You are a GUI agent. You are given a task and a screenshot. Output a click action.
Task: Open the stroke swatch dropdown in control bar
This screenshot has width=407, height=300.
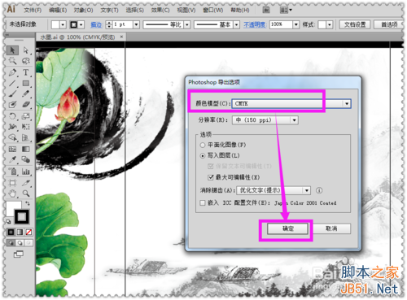81,25
